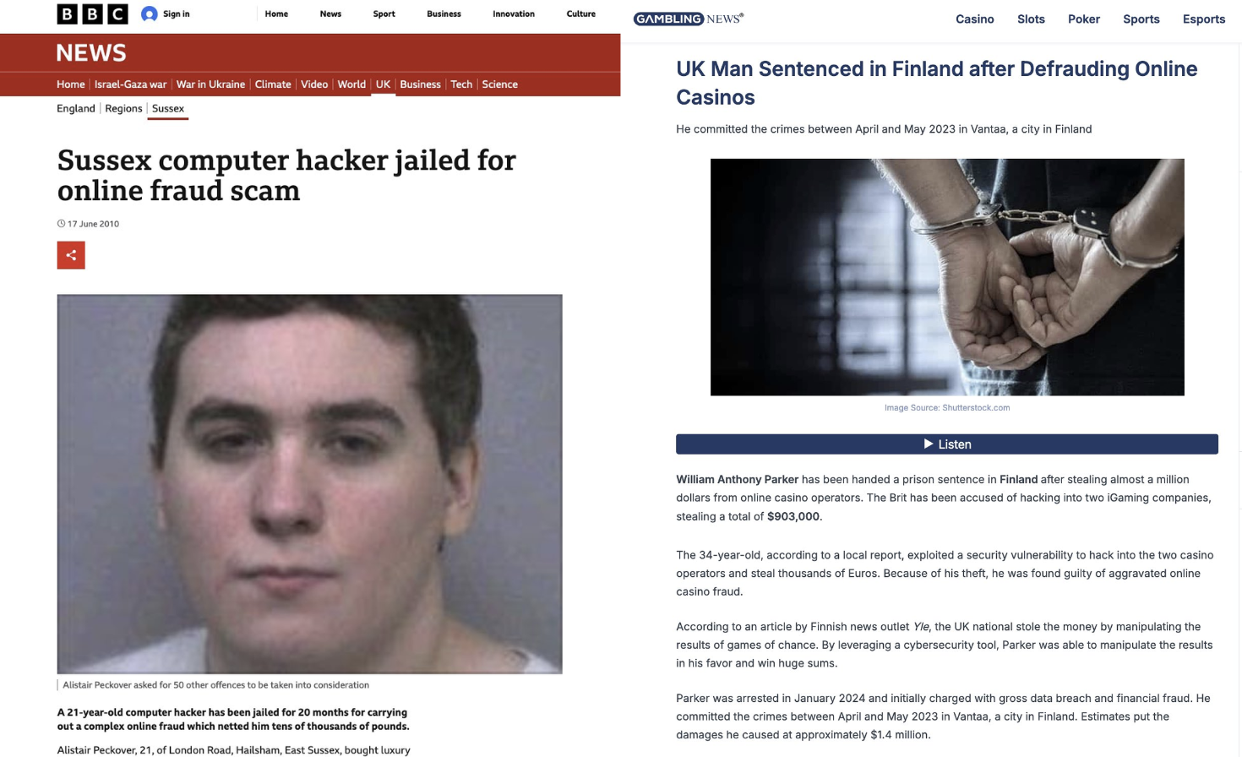The height and width of the screenshot is (757, 1242).
Task: Click the handcuffs article image
Action: click(947, 277)
